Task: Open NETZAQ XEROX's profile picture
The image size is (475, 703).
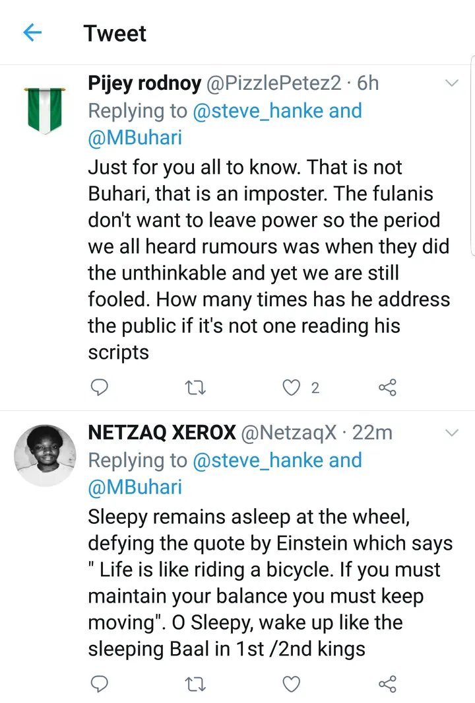Action: coord(46,455)
